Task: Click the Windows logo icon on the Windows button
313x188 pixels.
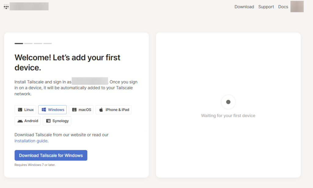Action: click(43, 109)
